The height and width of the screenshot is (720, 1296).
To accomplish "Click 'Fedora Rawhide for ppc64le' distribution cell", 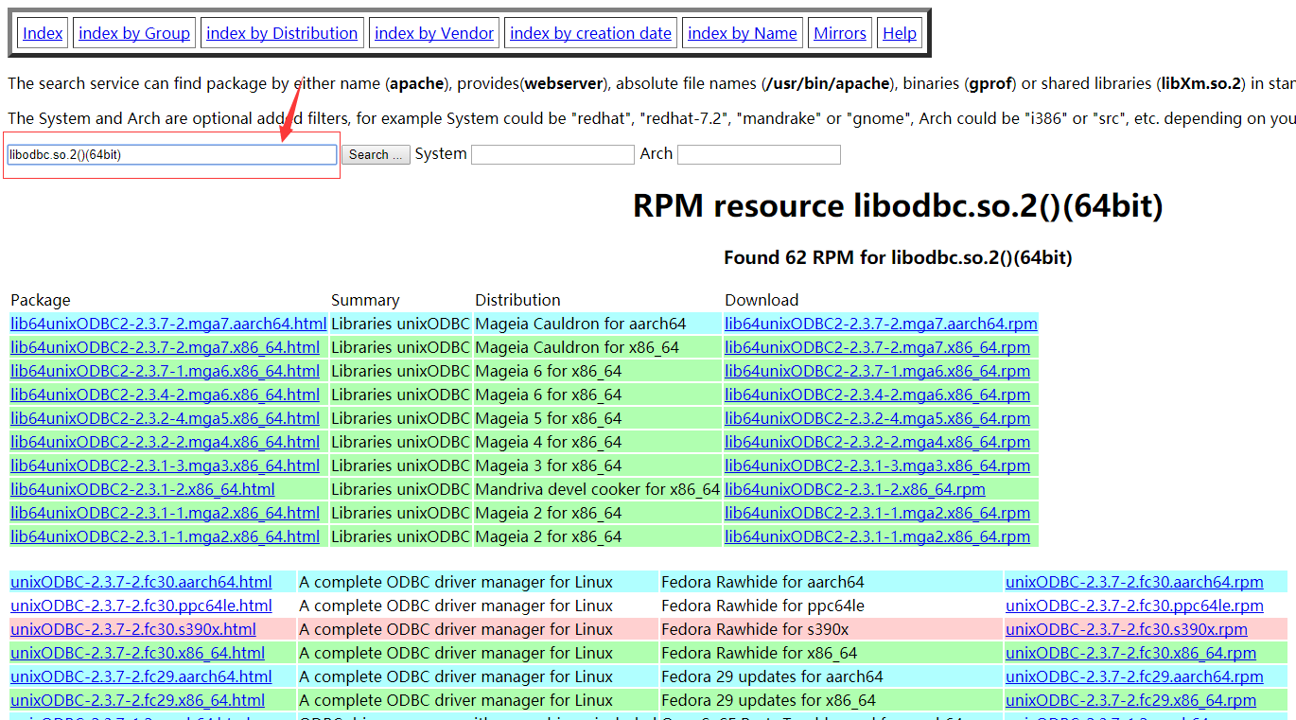I will (x=832, y=606).
